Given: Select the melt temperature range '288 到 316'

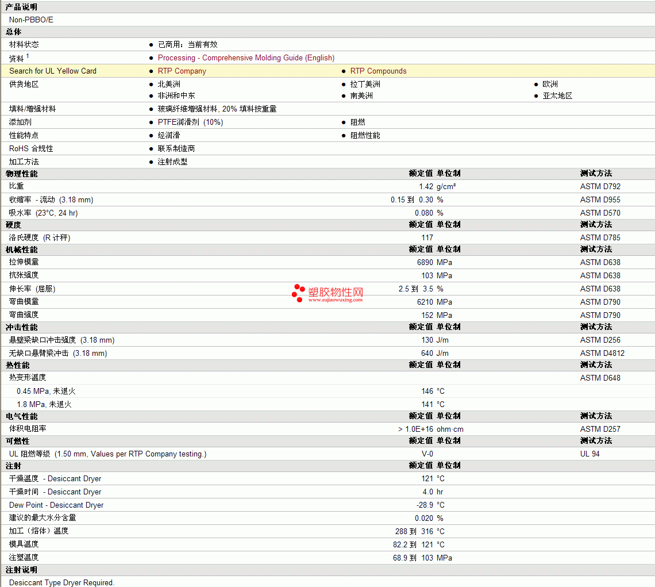Looking at the screenshot, I should coord(414,532).
